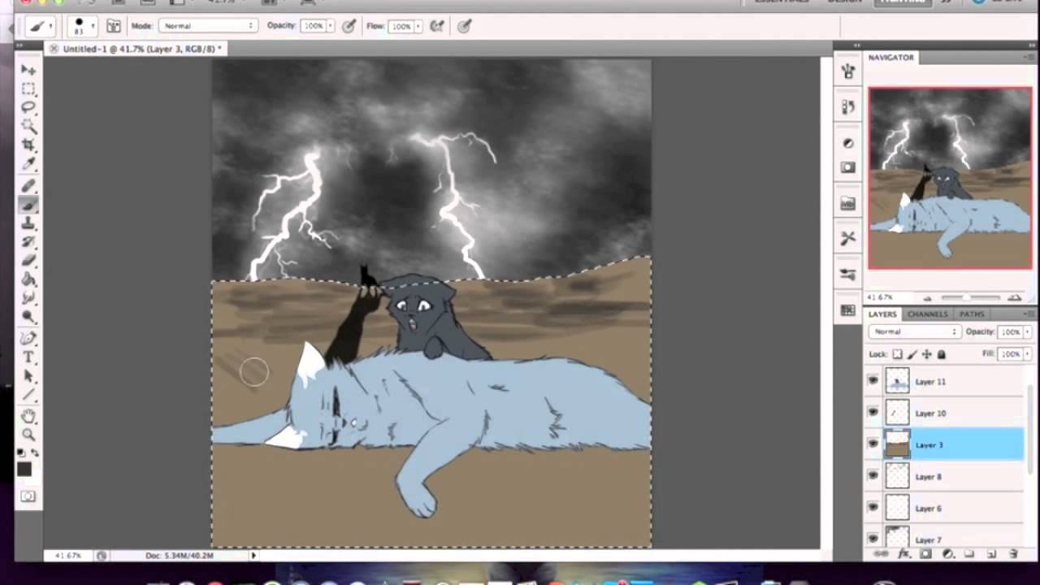
Task: Toggle visibility of Layer 3
Action: [x=873, y=444]
